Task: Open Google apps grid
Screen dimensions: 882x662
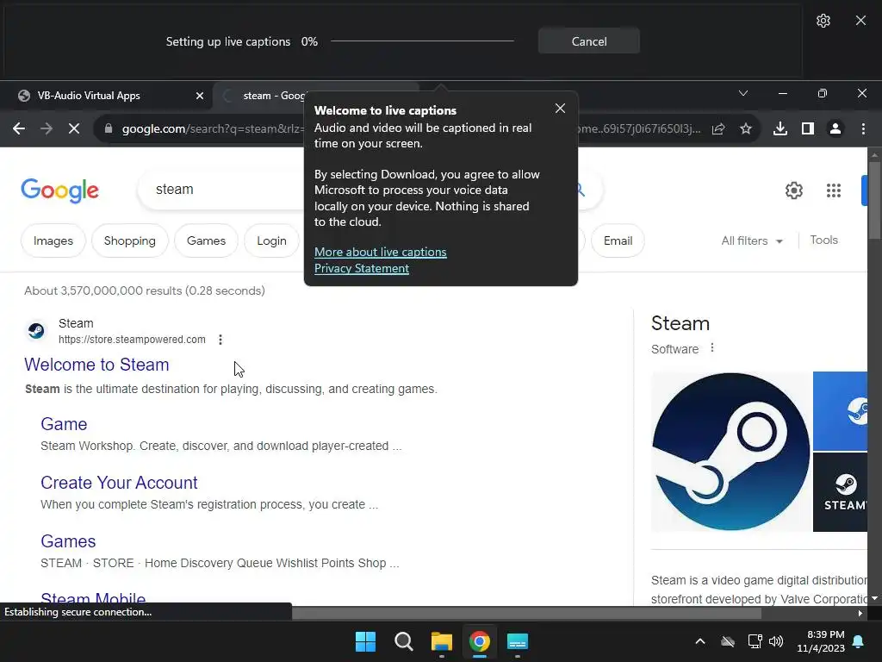Action: pyautogui.click(x=834, y=190)
